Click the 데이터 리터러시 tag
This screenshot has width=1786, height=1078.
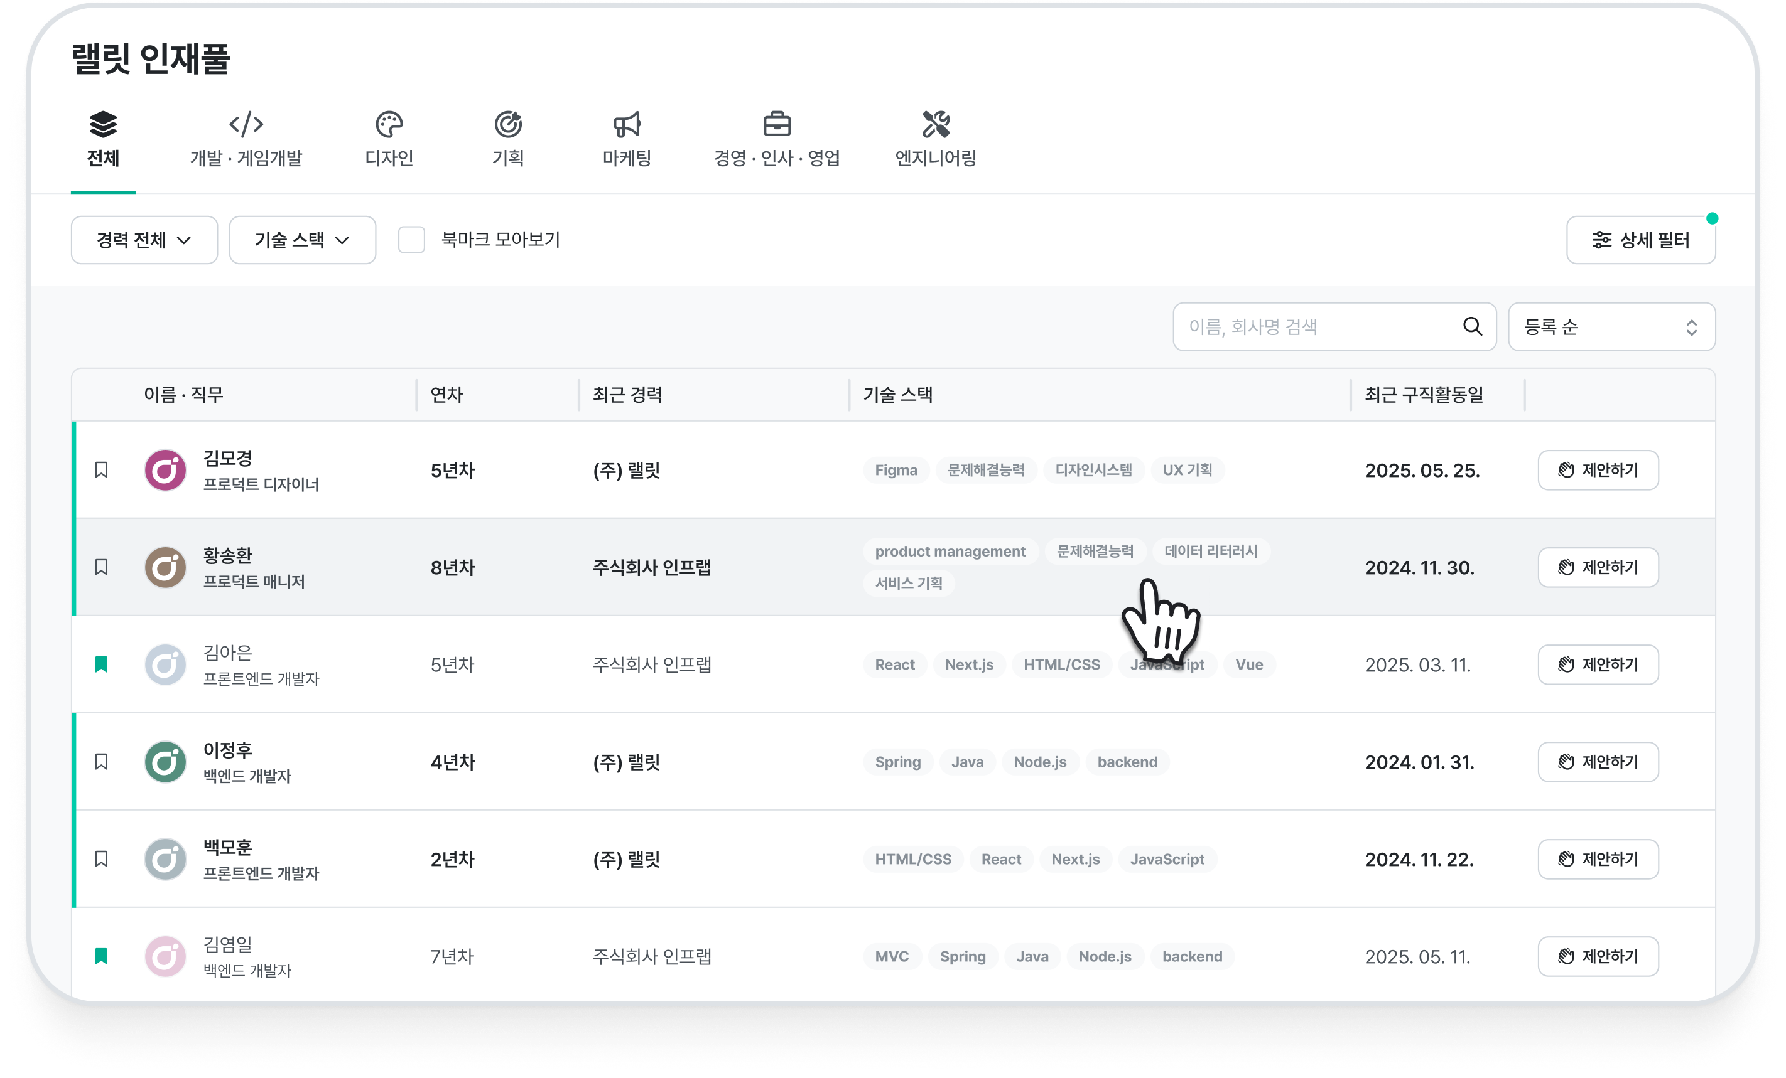1211,552
